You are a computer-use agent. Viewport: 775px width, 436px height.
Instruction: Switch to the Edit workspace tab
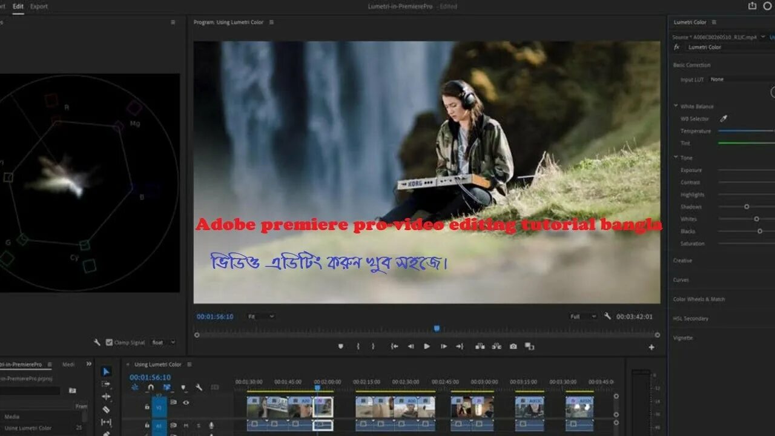pos(18,6)
